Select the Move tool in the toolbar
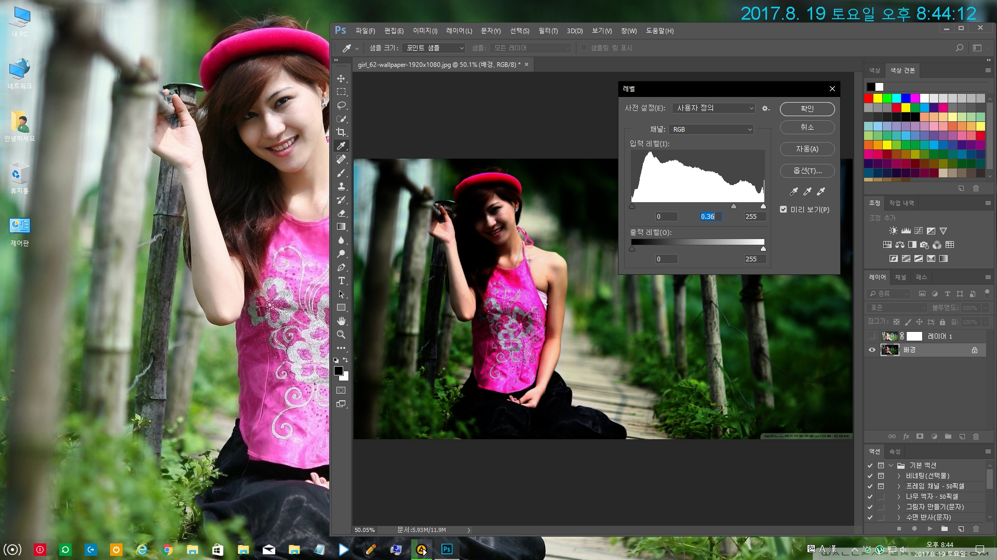The image size is (997, 560). 341,79
